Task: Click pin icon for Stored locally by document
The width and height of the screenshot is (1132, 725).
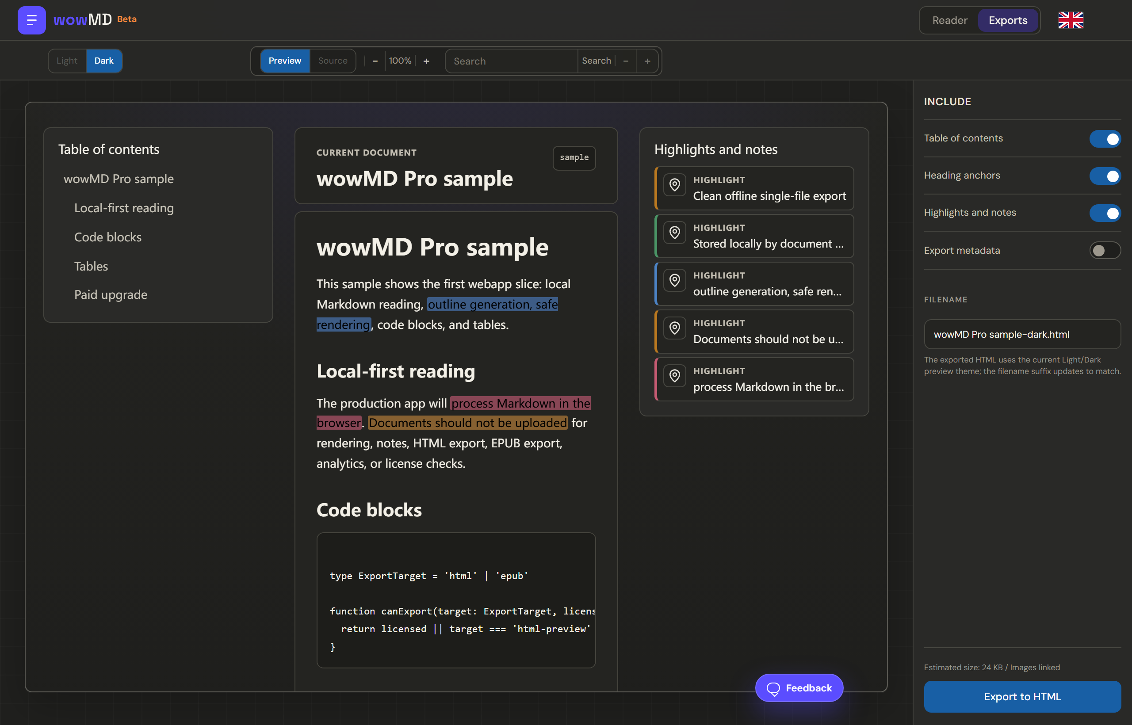Action: (674, 233)
